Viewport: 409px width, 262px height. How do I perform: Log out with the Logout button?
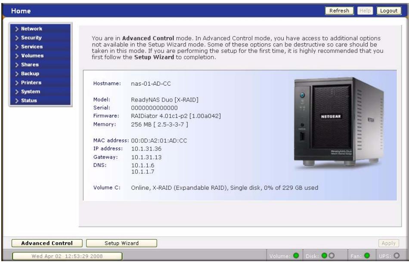(x=389, y=11)
